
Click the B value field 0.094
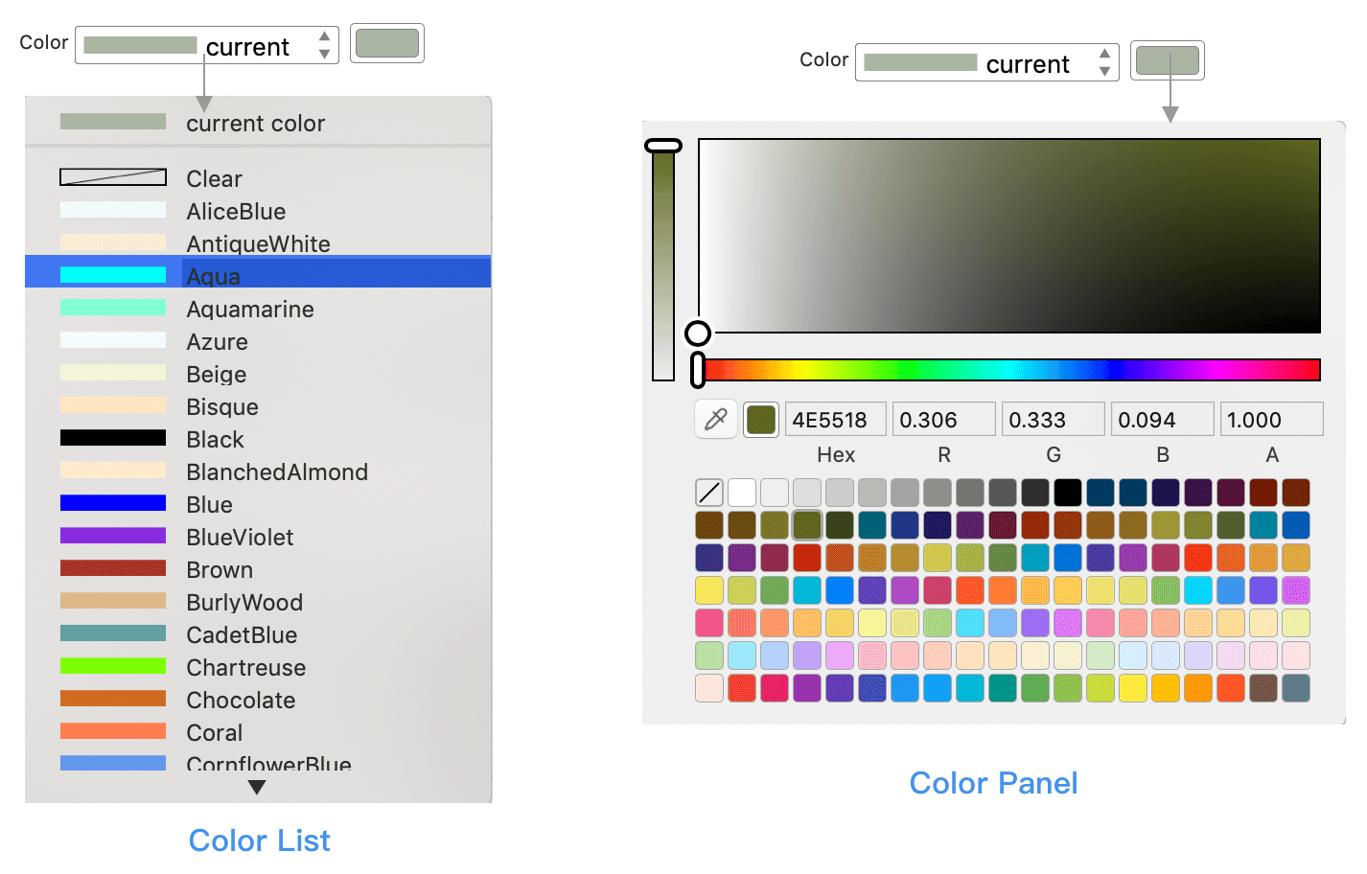coord(1163,420)
